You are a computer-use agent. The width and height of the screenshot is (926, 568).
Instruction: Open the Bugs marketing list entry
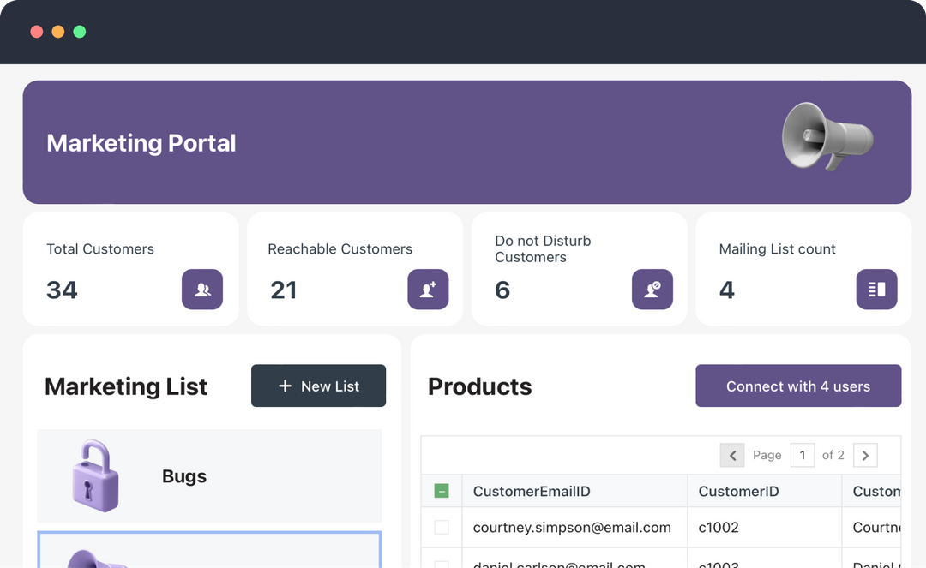pos(209,474)
